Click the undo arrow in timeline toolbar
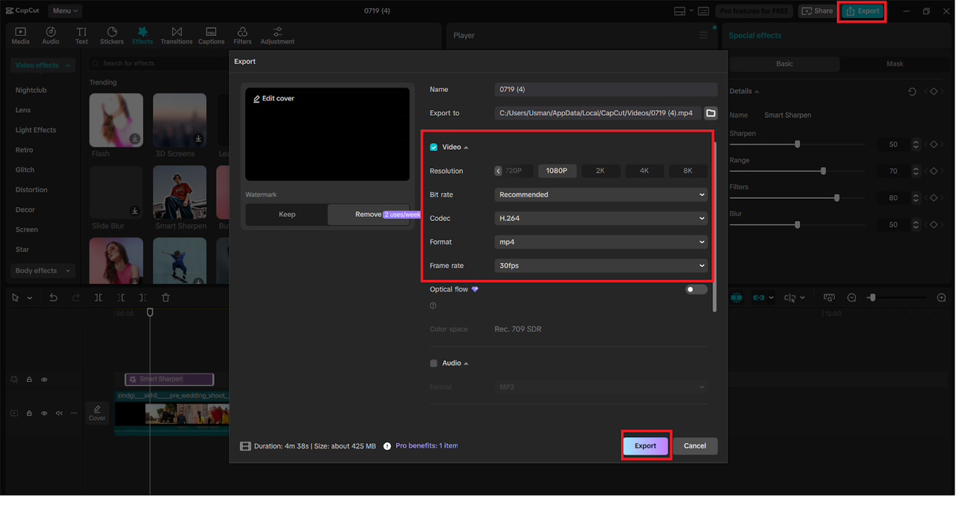 53,298
